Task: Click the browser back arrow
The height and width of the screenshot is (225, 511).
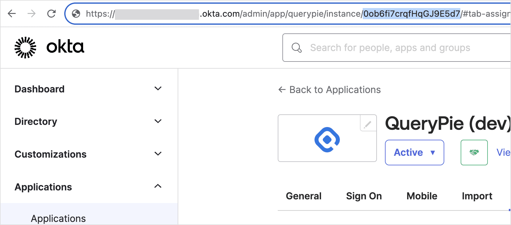Action: [12, 14]
